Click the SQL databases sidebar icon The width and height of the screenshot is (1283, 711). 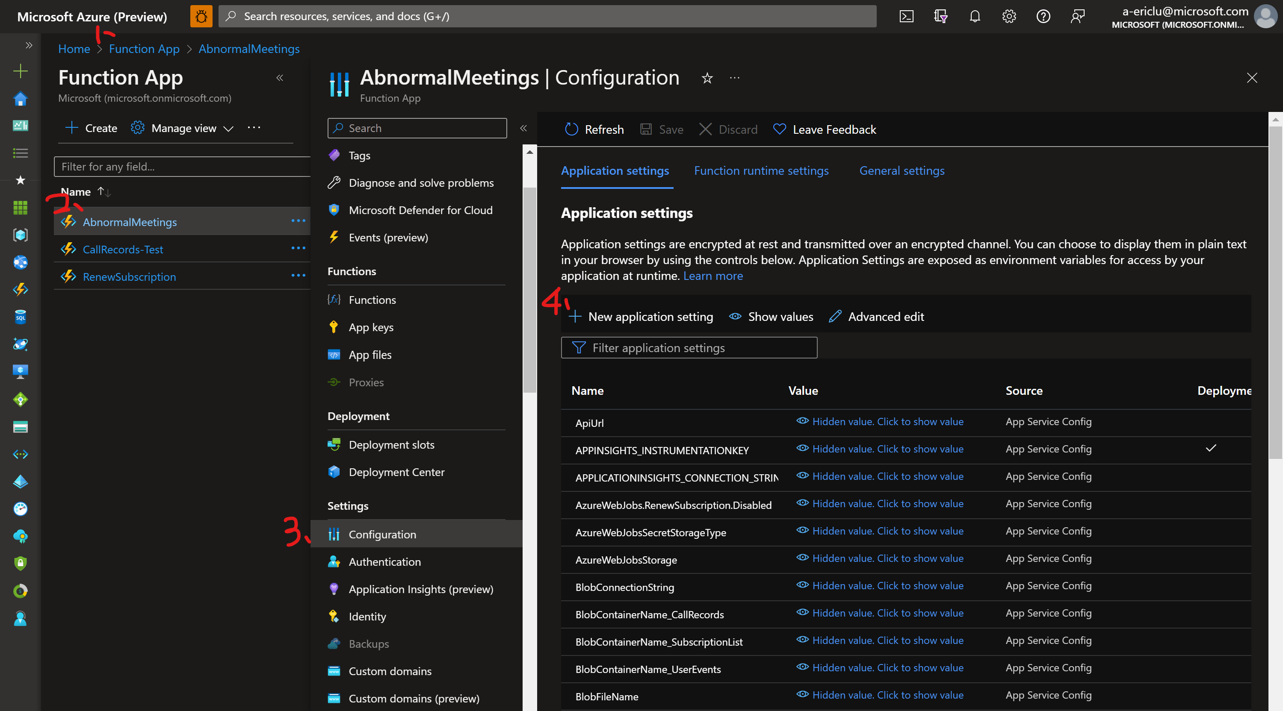(x=21, y=317)
